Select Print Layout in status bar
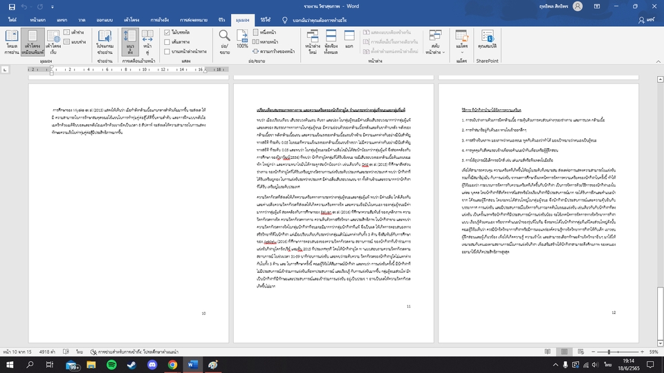Screen dimensions: 664x373 (564, 352)
